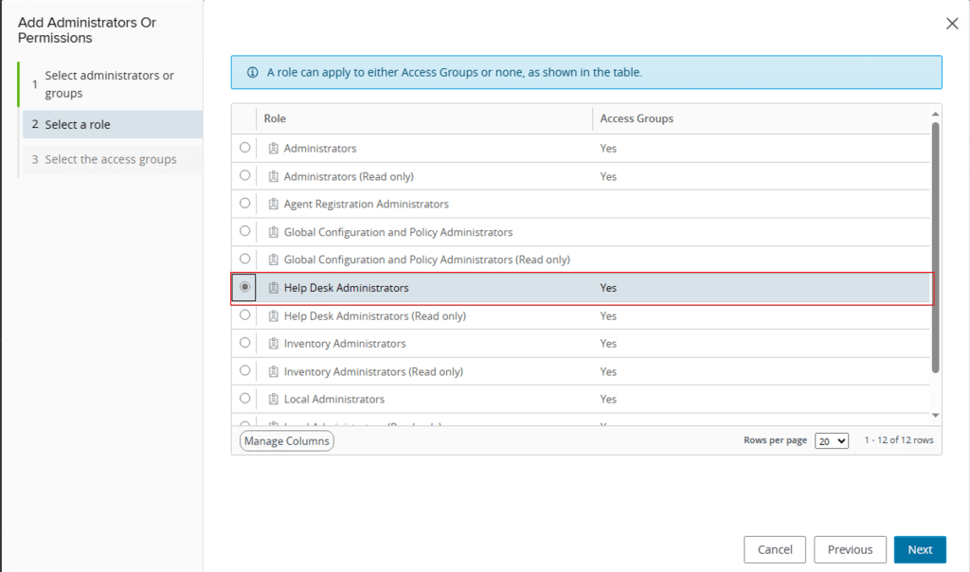970x572 pixels.
Task: Open the Rows per page dropdown
Action: 831,440
